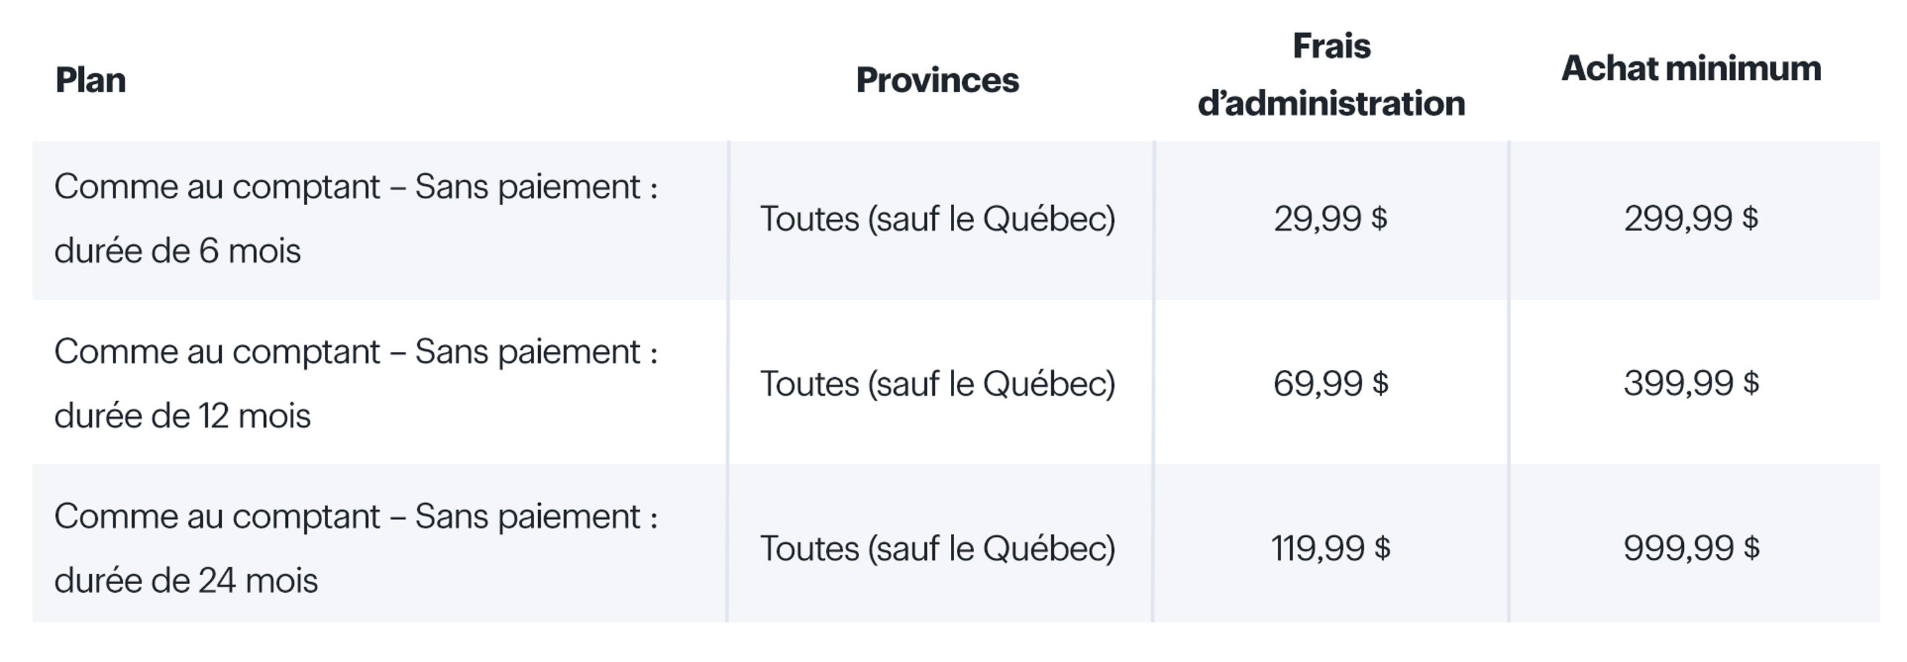This screenshot has height=662, width=1907.
Task: Click the Plan column header
Action: pyautogui.click(x=90, y=80)
